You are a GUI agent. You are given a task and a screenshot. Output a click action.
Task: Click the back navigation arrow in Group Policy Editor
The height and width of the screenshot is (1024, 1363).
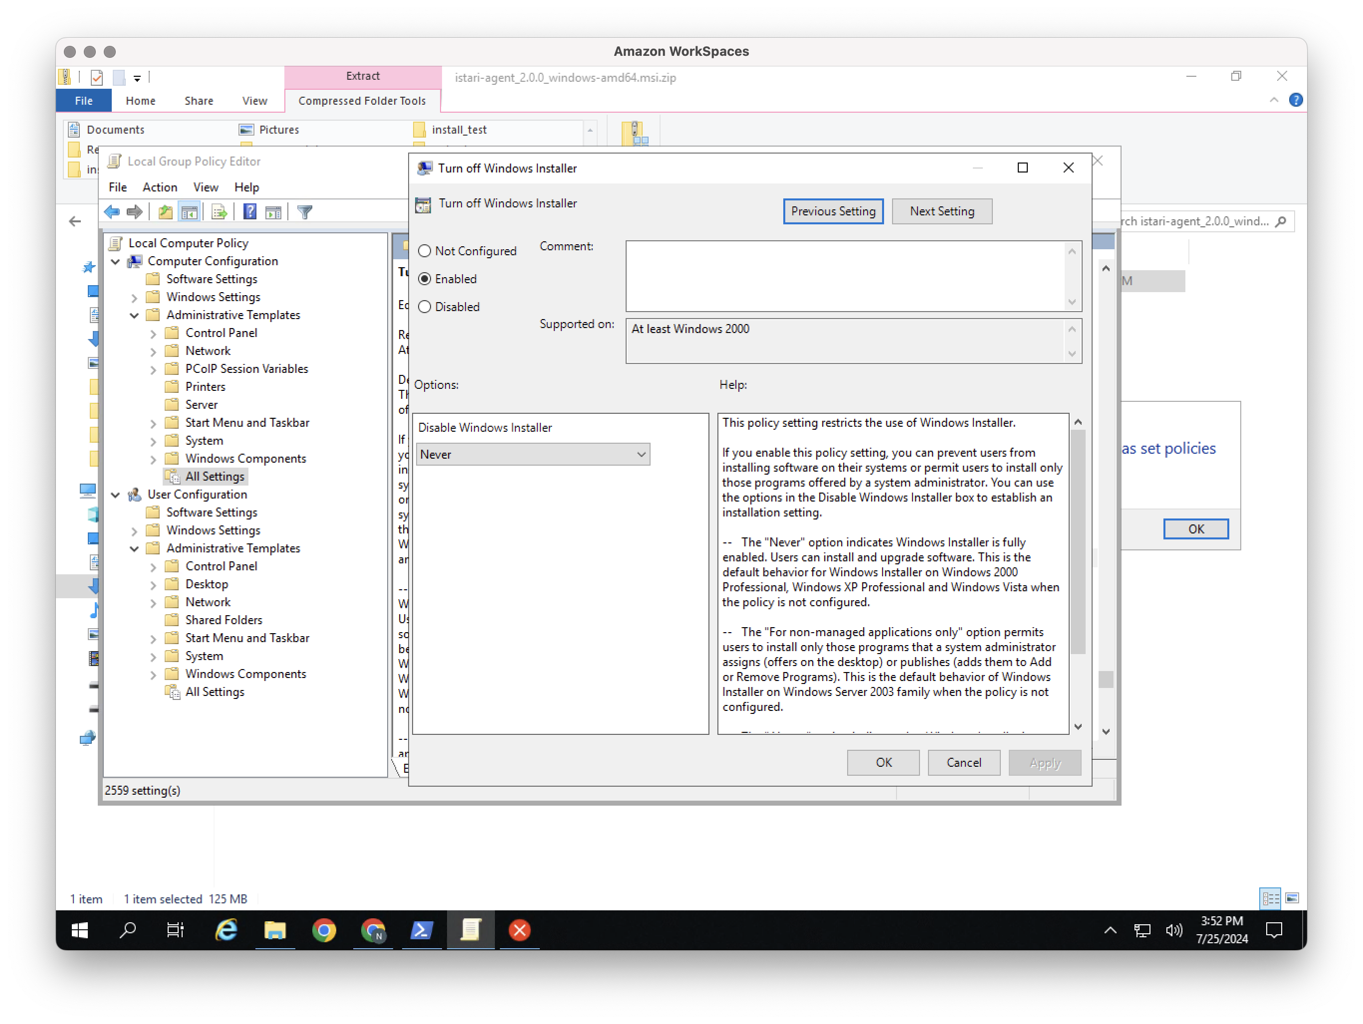pos(112,212)
